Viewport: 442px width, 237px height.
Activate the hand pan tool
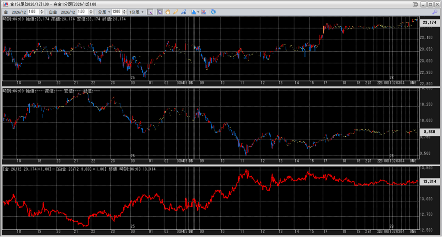pos(168,12)
